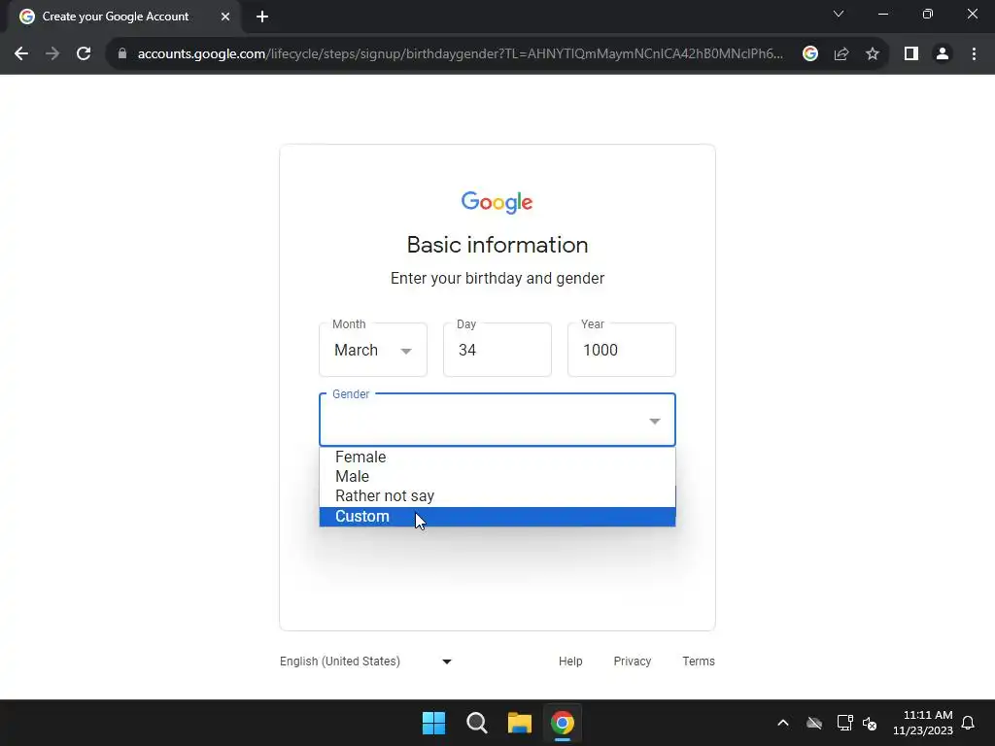Toggle the browser side panel icon
This screenshot has width=995, height=746.
[911, 54]
